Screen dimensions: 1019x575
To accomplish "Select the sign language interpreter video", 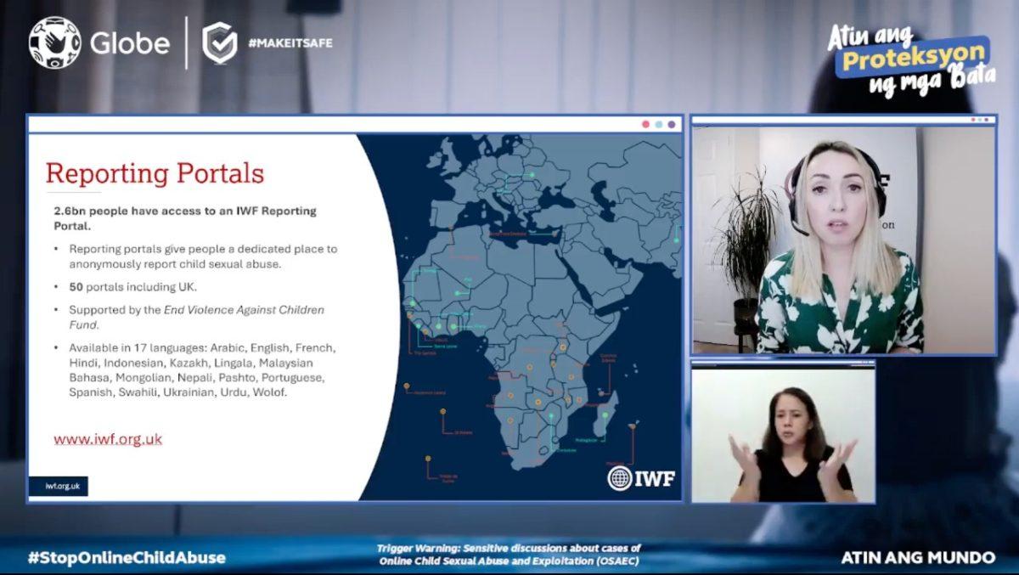I will 783,435.
